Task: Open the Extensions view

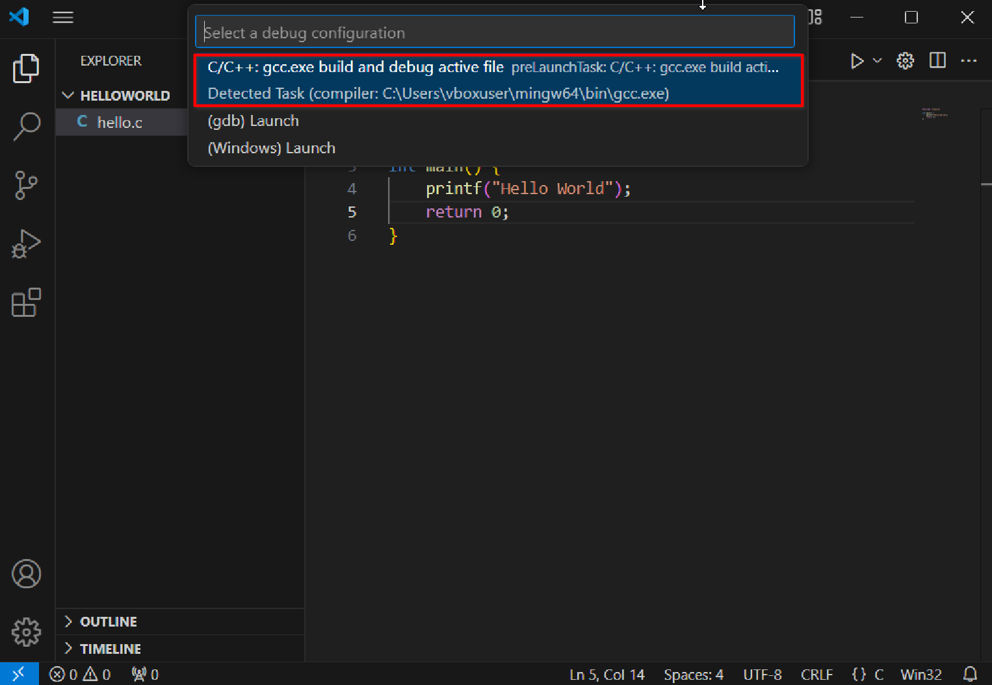Action: 26,303
